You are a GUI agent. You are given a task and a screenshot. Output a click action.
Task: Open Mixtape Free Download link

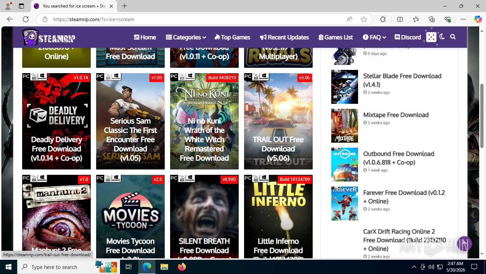(396, 115)
